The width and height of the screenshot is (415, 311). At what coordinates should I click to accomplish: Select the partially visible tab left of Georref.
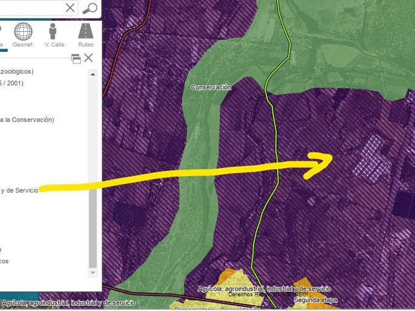click(1, 36)
